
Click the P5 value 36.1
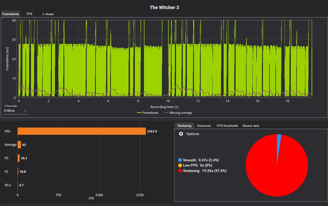pos(24,158)
